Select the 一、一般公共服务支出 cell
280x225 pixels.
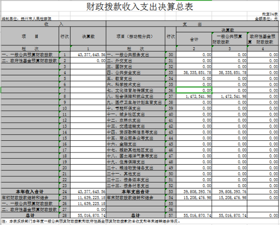(x=135, y=55)
